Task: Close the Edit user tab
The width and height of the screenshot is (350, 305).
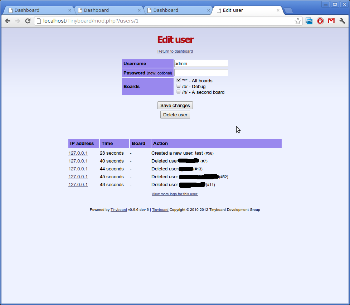Action: [x=278, y=10]
